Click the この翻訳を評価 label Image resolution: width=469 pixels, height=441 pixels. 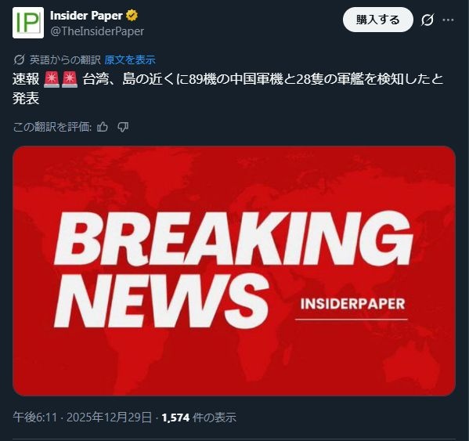coord(52,127)
